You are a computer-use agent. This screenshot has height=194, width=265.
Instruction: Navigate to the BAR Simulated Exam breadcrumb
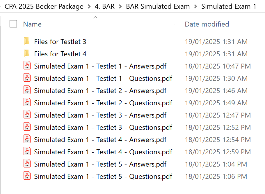pos(158,6)
